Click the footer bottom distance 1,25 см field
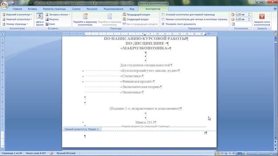Viewport: 278px width, 156px height. pyautogui.click(x=242, y=19)
